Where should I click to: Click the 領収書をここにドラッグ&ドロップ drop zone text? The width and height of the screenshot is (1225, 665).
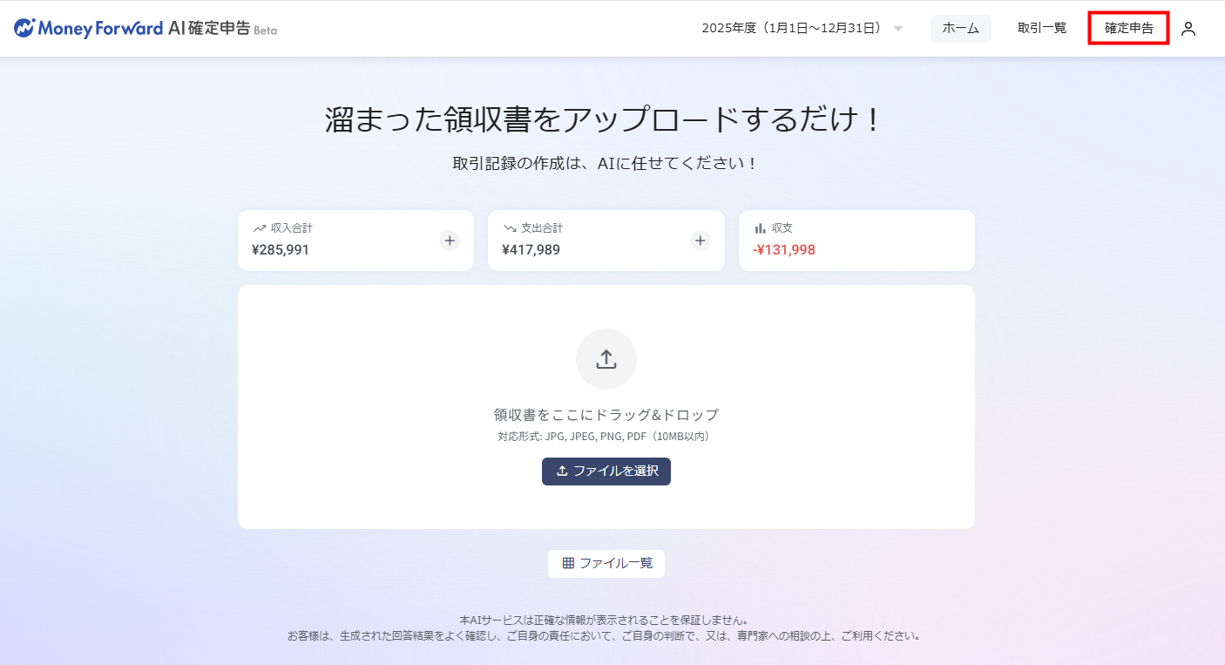pyautogui.click(x=606, y=415)
